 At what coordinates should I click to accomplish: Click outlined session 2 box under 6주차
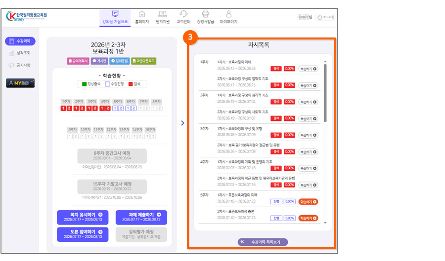(133, 108)
